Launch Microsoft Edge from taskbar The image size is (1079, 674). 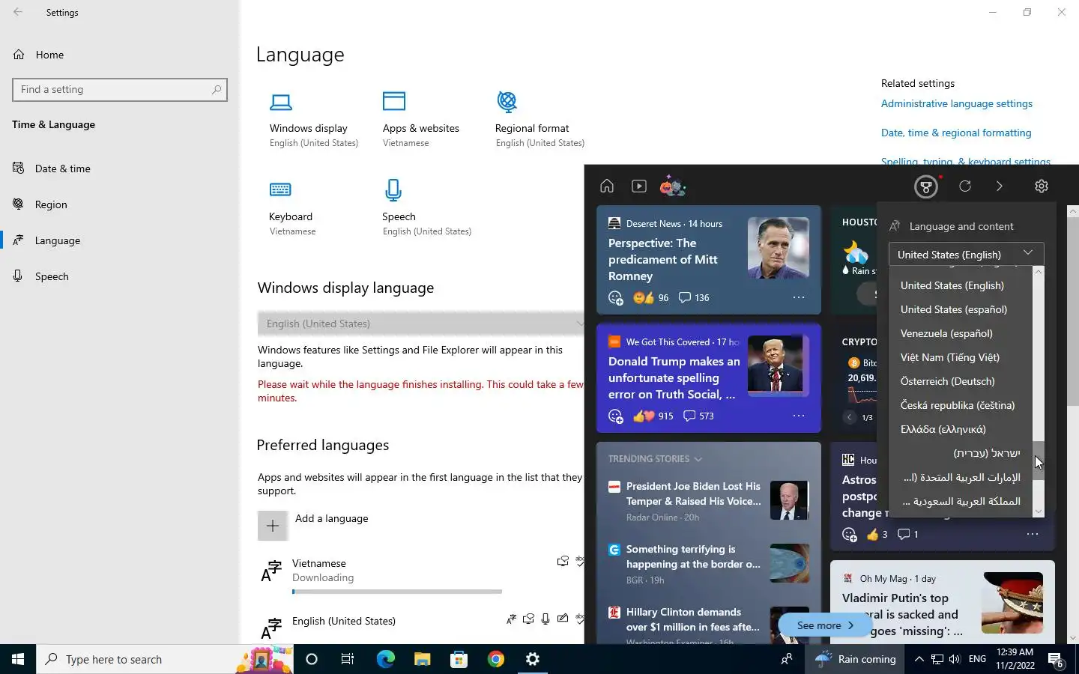385,659
